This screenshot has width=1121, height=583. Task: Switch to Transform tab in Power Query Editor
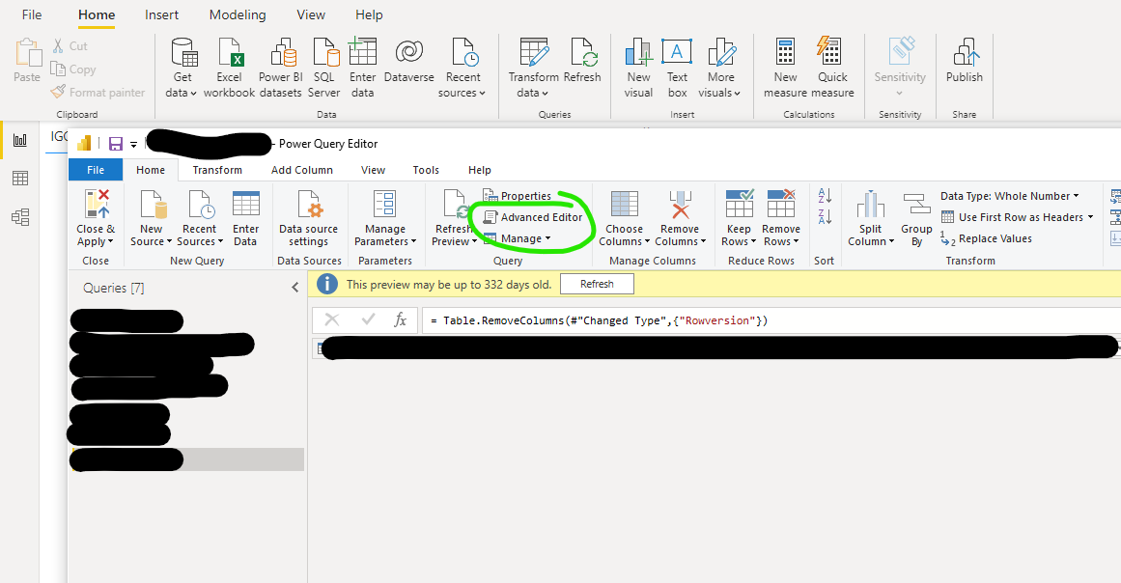pos(217,170)
